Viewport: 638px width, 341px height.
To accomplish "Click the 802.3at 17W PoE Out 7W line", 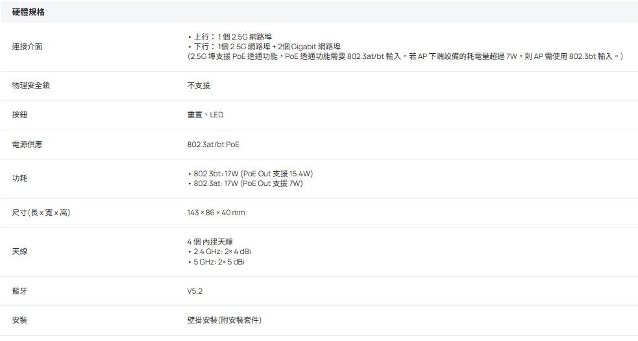I will coord(248,183).
